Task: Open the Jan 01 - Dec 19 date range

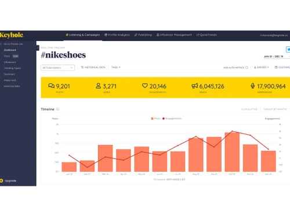Action: pos(277,57)
